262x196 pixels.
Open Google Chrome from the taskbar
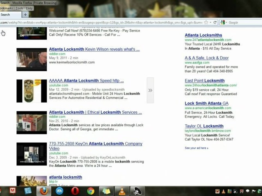pos(91,191)
